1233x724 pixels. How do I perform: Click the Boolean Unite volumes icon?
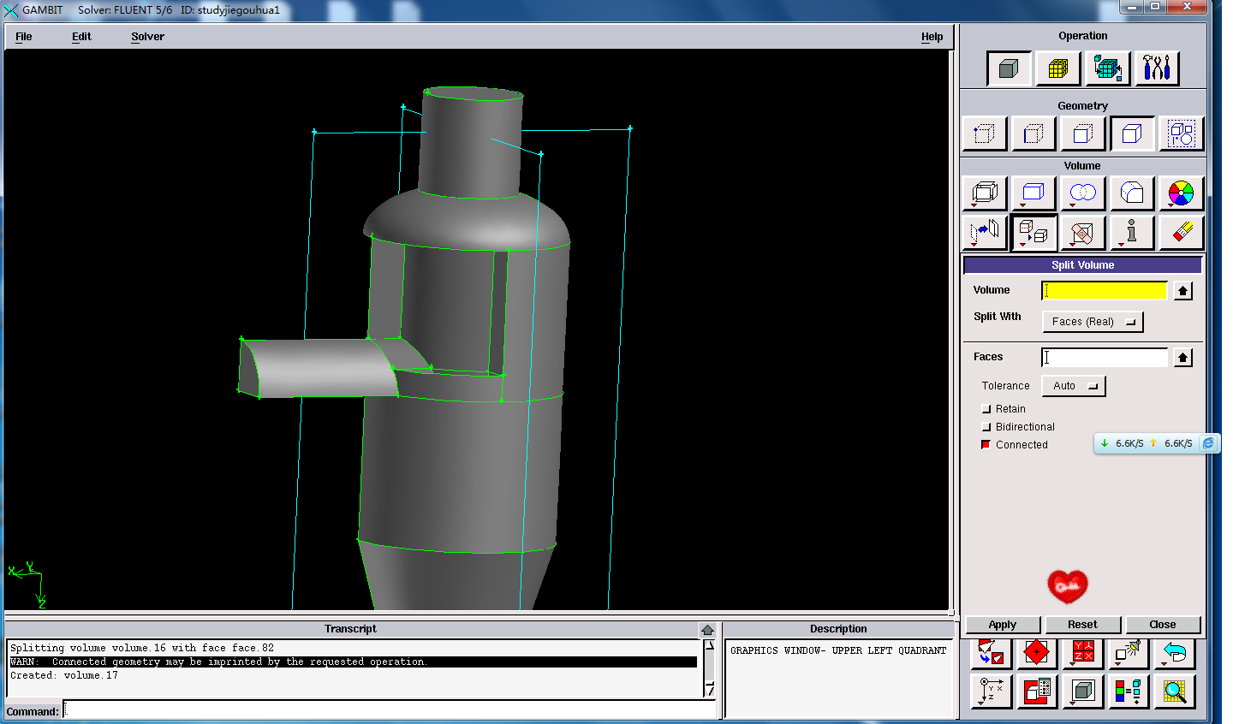pyautogui.click(x=1082, y=193)
